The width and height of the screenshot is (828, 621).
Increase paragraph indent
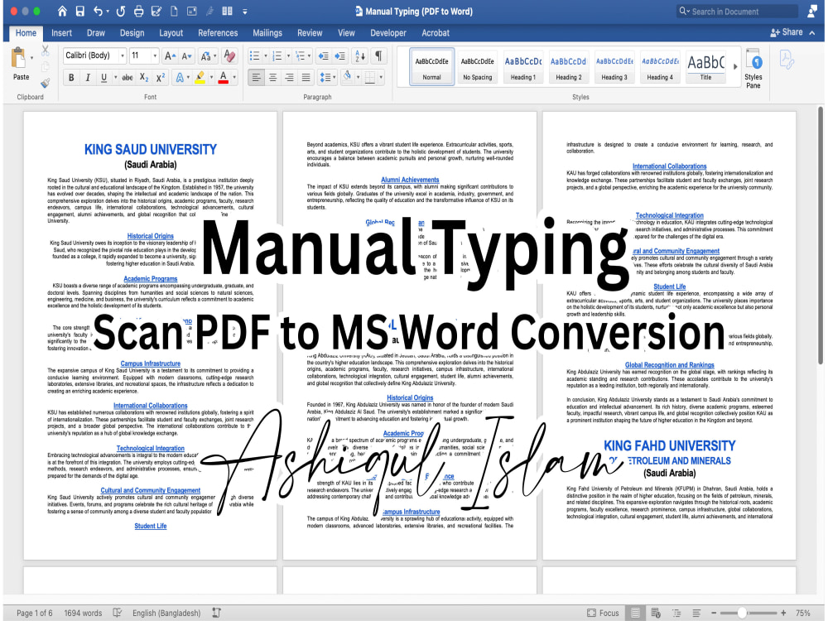click(x=340, y=56)
